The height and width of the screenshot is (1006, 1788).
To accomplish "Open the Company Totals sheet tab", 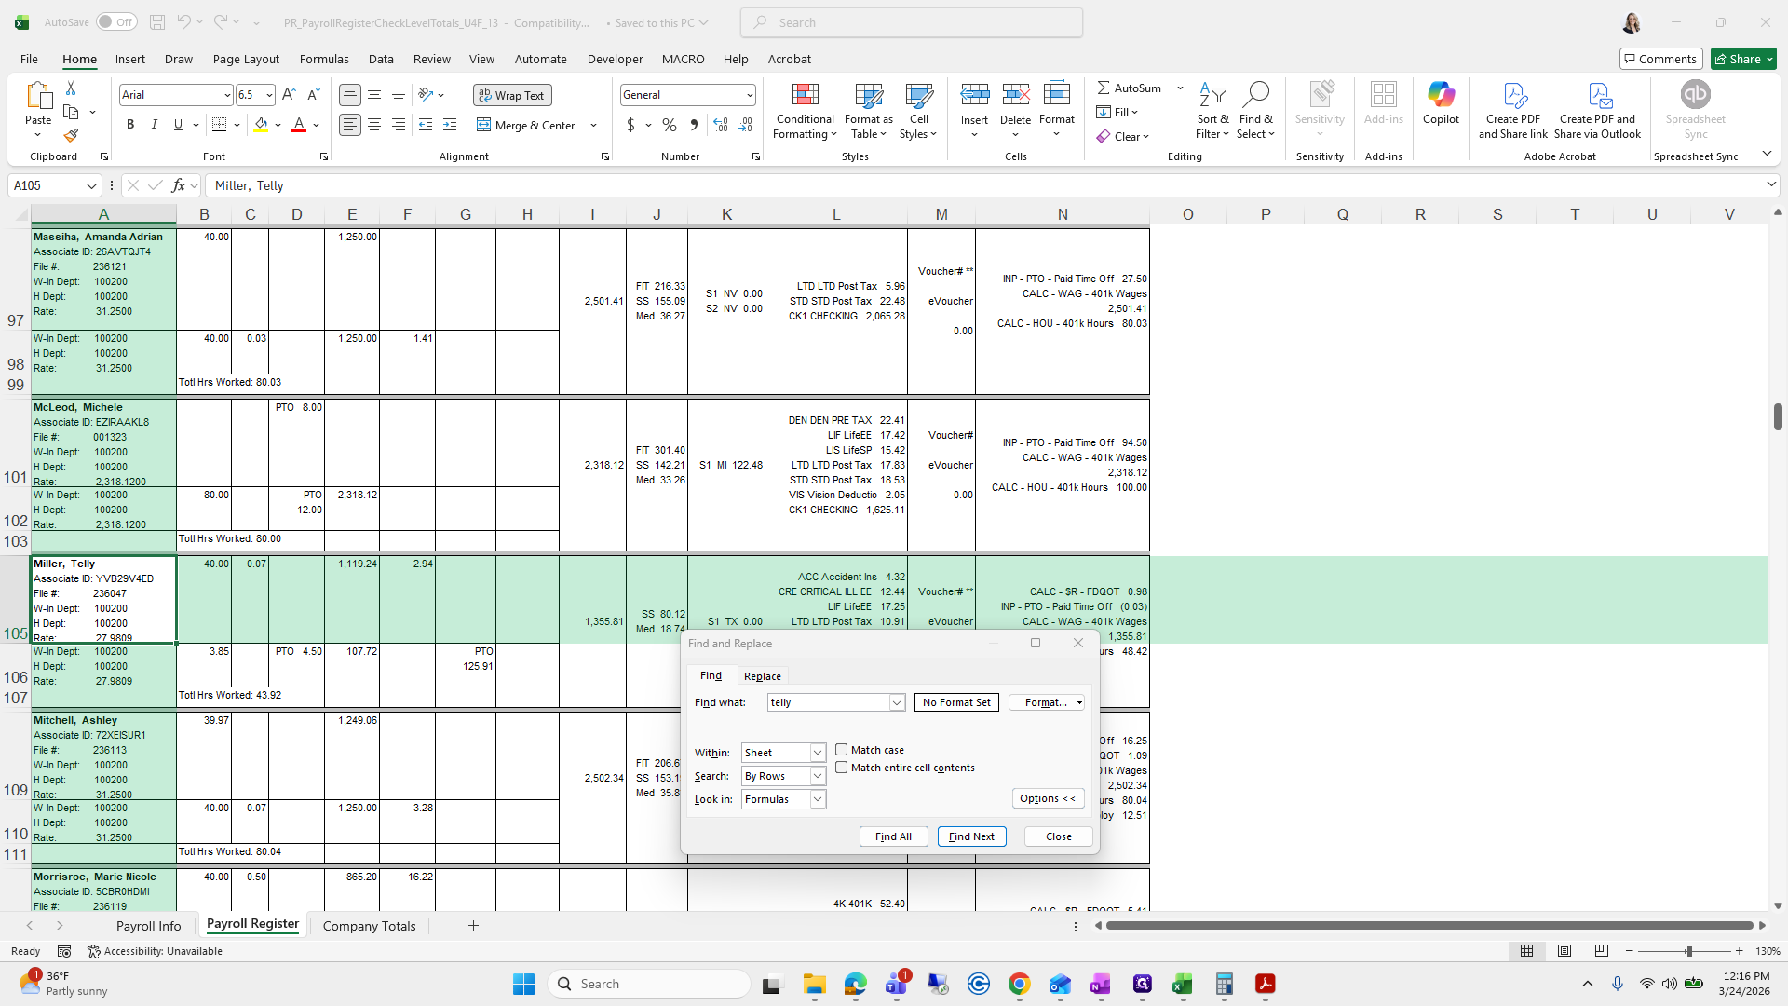I will pos(369,926).
